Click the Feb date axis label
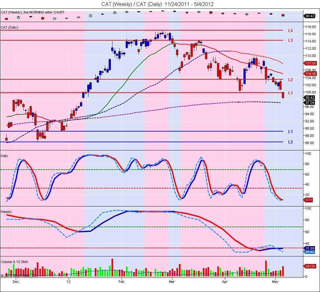 (x=121, y=282)
